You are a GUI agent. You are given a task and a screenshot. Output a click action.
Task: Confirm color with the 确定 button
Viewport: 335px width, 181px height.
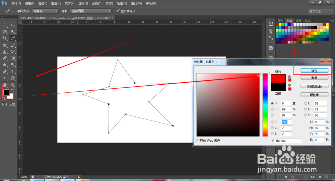pos(314,71)
